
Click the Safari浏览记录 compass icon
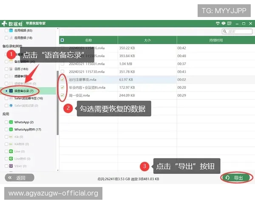coord(11,105)
